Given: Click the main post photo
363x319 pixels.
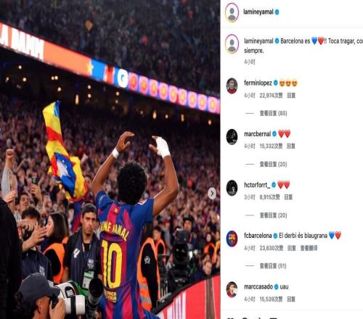Looking at the screenshot, I should 110,159.
